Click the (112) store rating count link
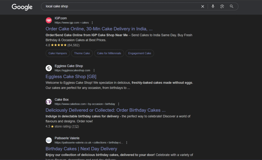 point(75,126)
